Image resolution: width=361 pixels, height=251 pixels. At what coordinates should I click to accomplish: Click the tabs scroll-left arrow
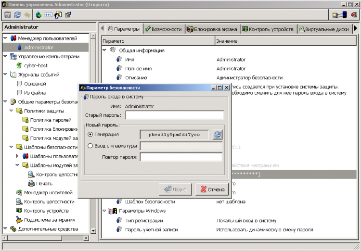pyautogui.click(x=103, y=28)
